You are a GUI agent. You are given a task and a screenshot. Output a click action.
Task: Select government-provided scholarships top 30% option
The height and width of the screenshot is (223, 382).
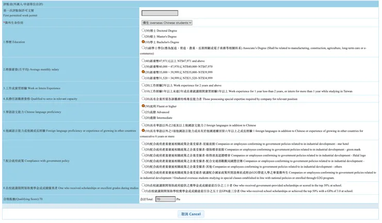pos(143,185)
